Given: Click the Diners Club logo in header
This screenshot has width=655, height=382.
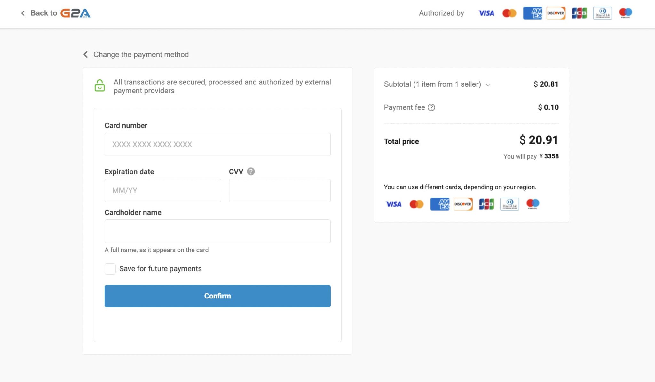Looking at the screenshot, I should tap(602, 13).
